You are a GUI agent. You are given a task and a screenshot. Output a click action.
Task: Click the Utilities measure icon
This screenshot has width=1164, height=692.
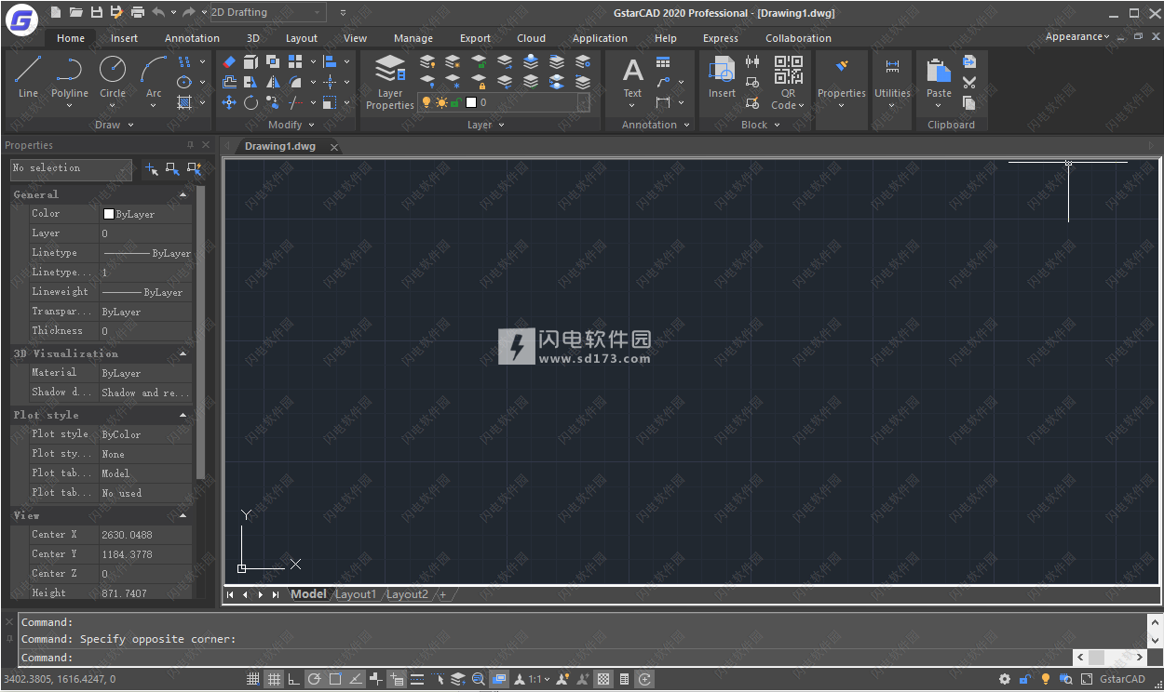(892, 67)
